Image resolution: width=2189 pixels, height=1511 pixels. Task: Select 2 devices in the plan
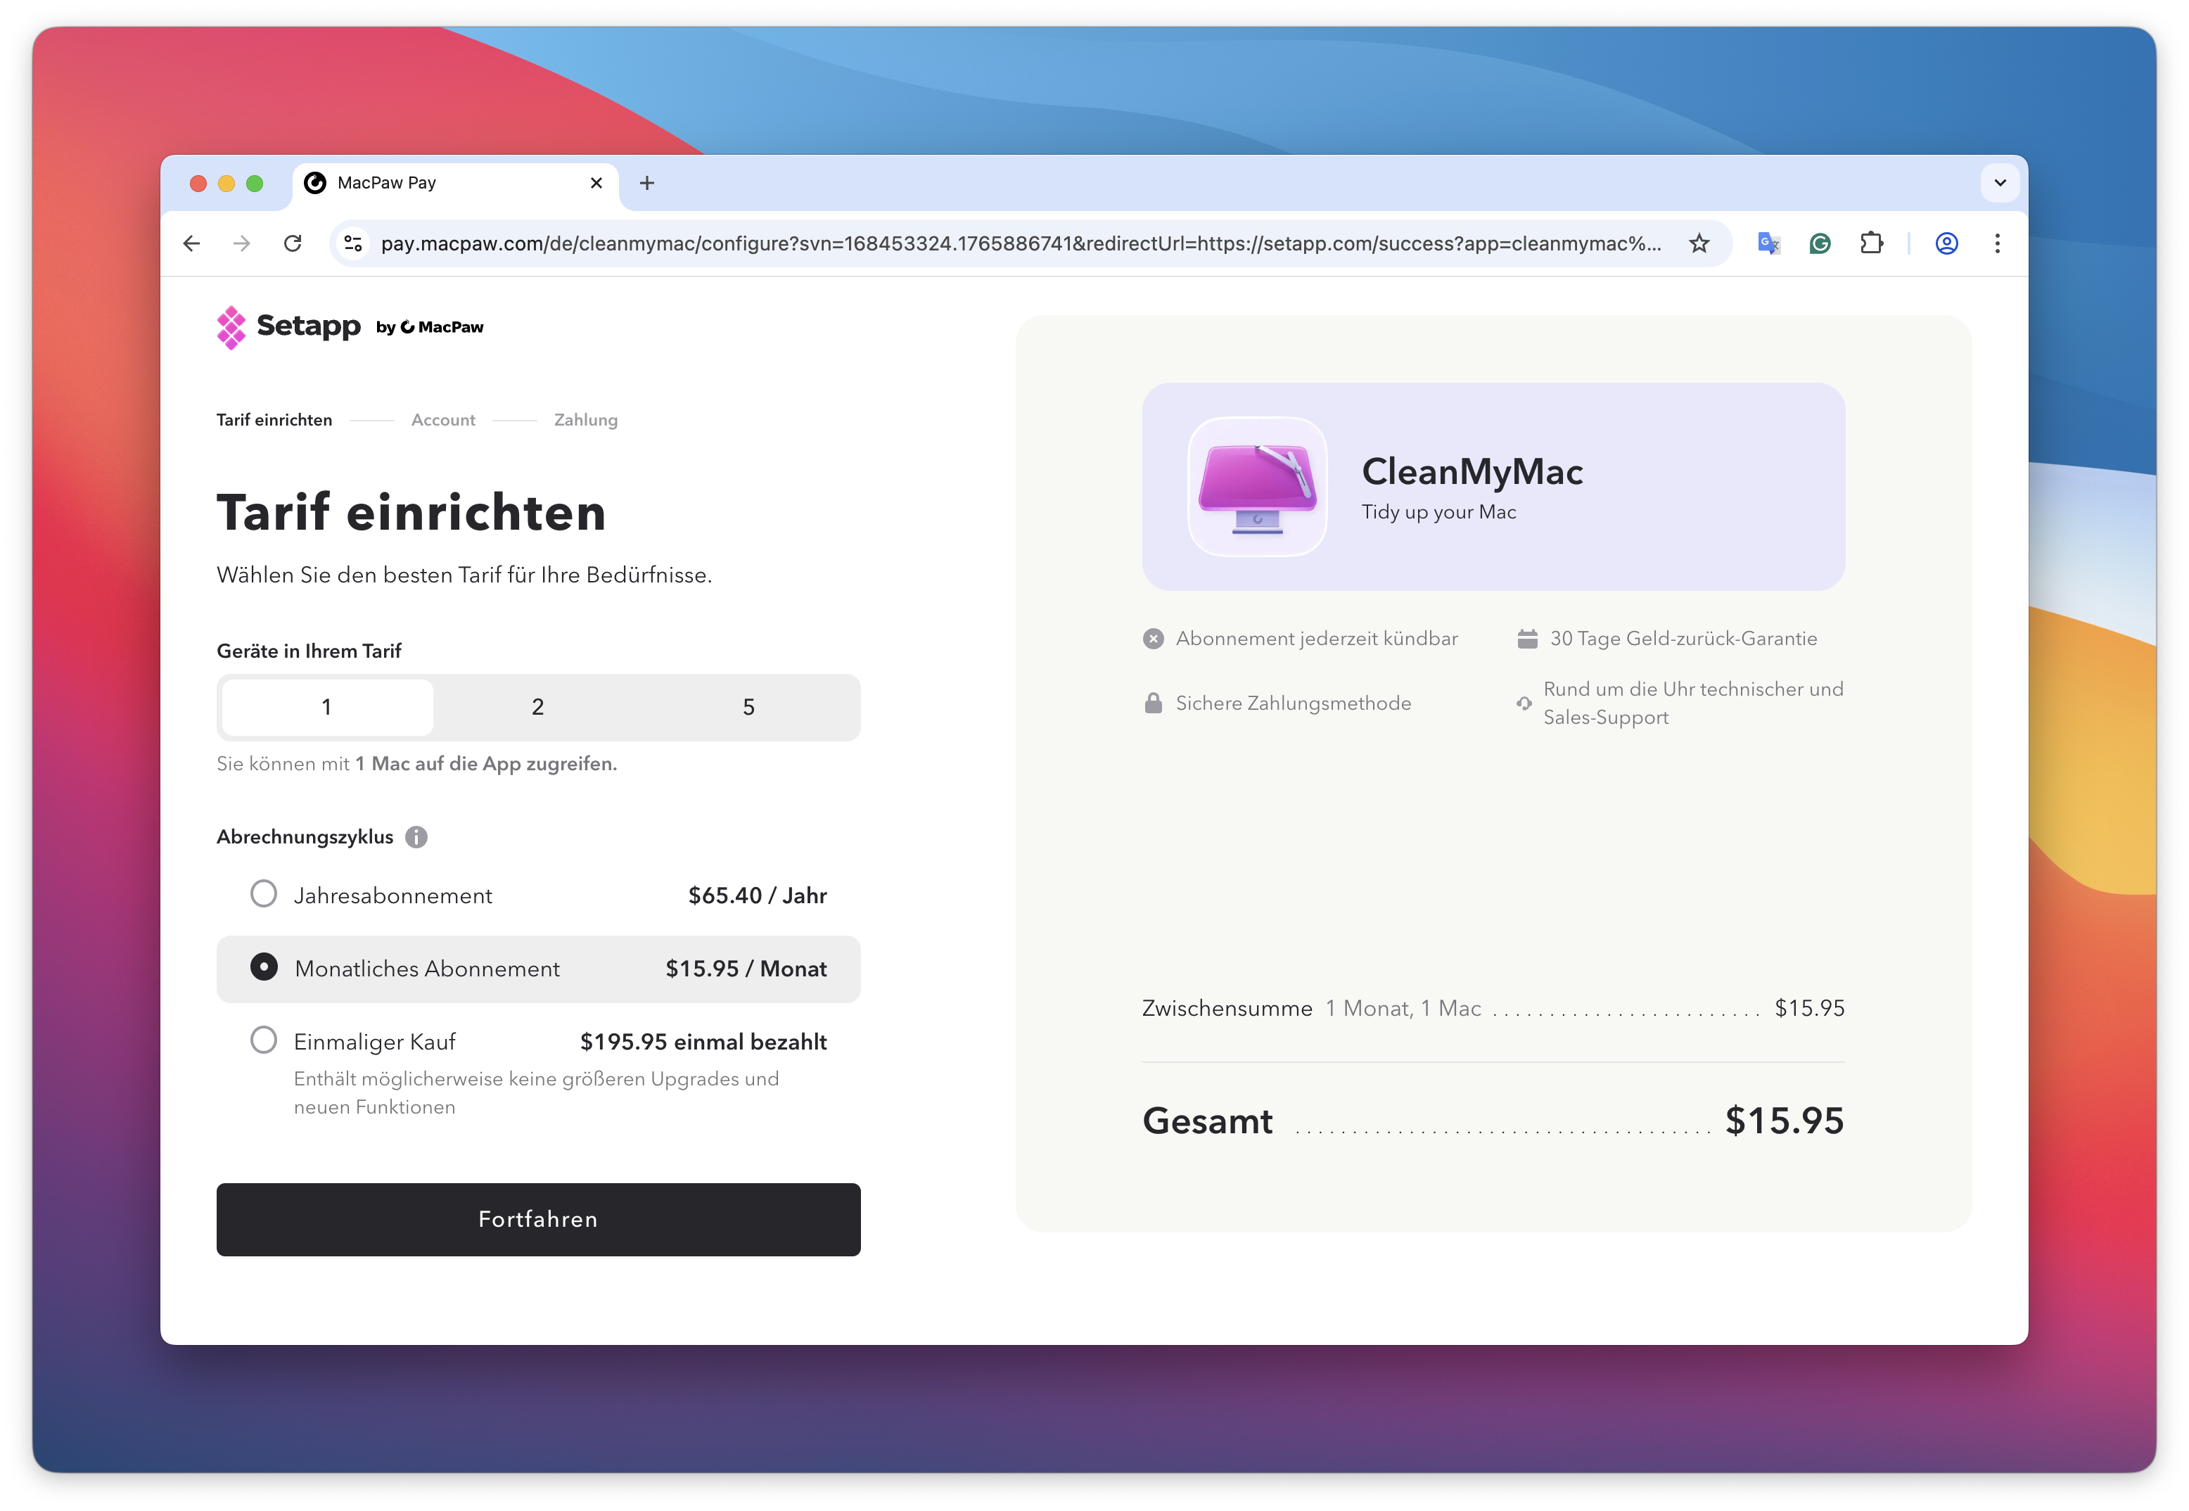(538, 708)
